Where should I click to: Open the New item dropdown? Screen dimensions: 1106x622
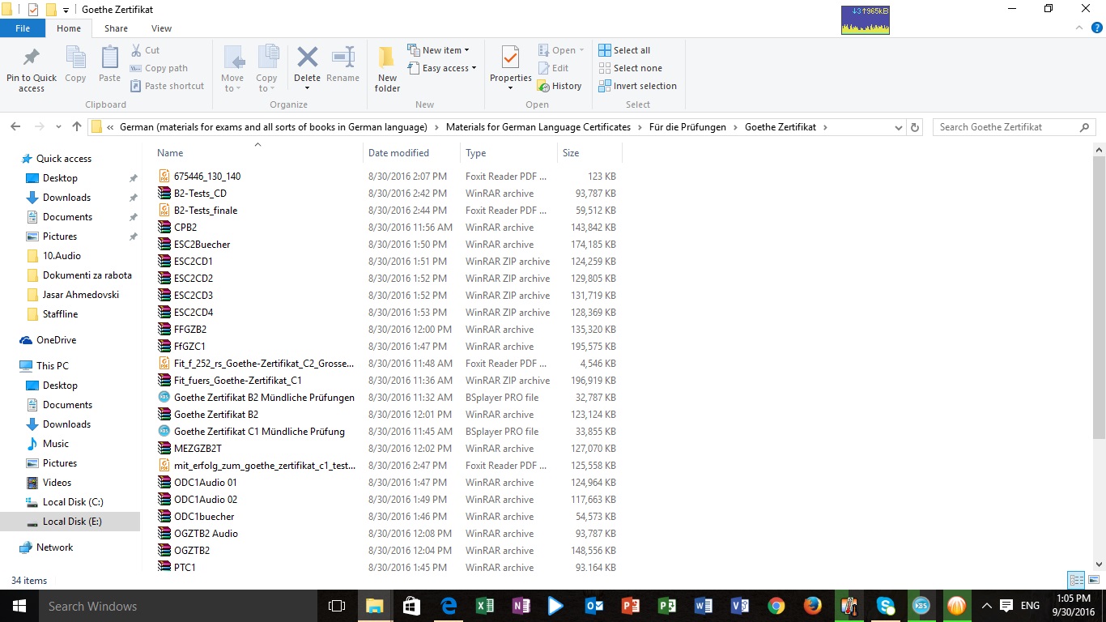point(438,50)
